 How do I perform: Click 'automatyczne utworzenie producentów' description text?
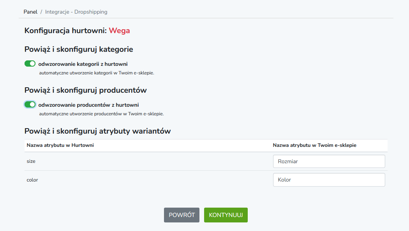[101, 114]
